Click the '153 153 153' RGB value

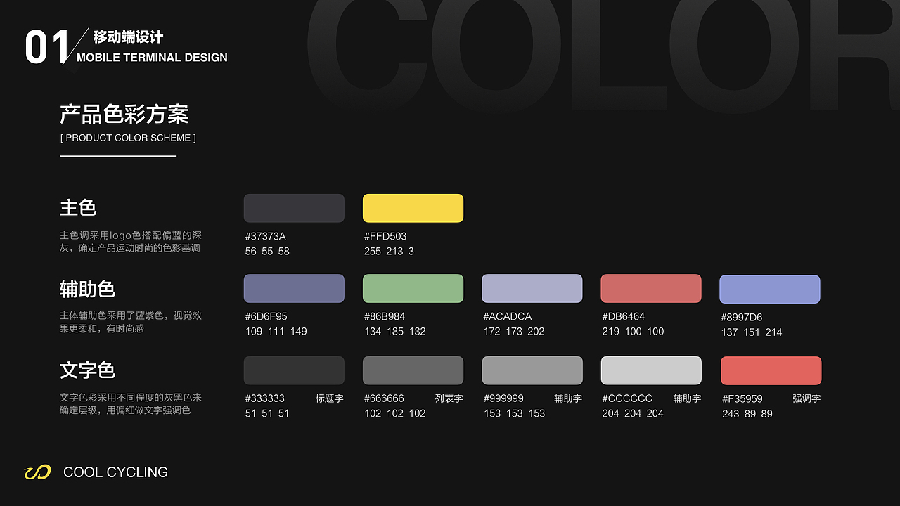click(x=515, y=413)
